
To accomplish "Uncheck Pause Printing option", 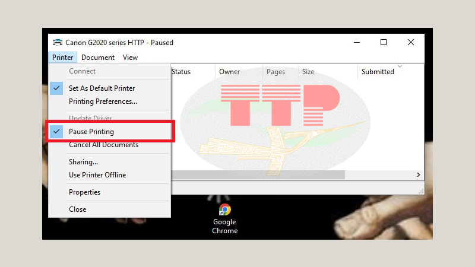I will 91,132.
